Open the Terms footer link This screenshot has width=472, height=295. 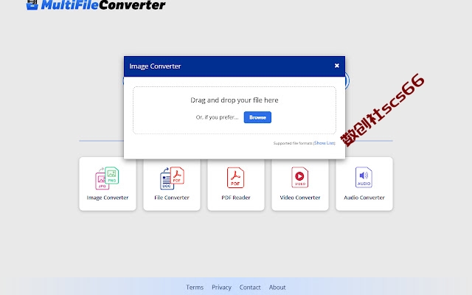(x=195, y=287)
